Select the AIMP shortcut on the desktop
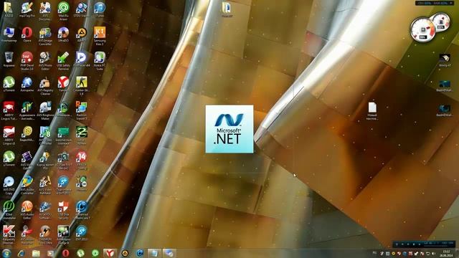The width and height of the screenshot is (459, 258). (81, 34)
